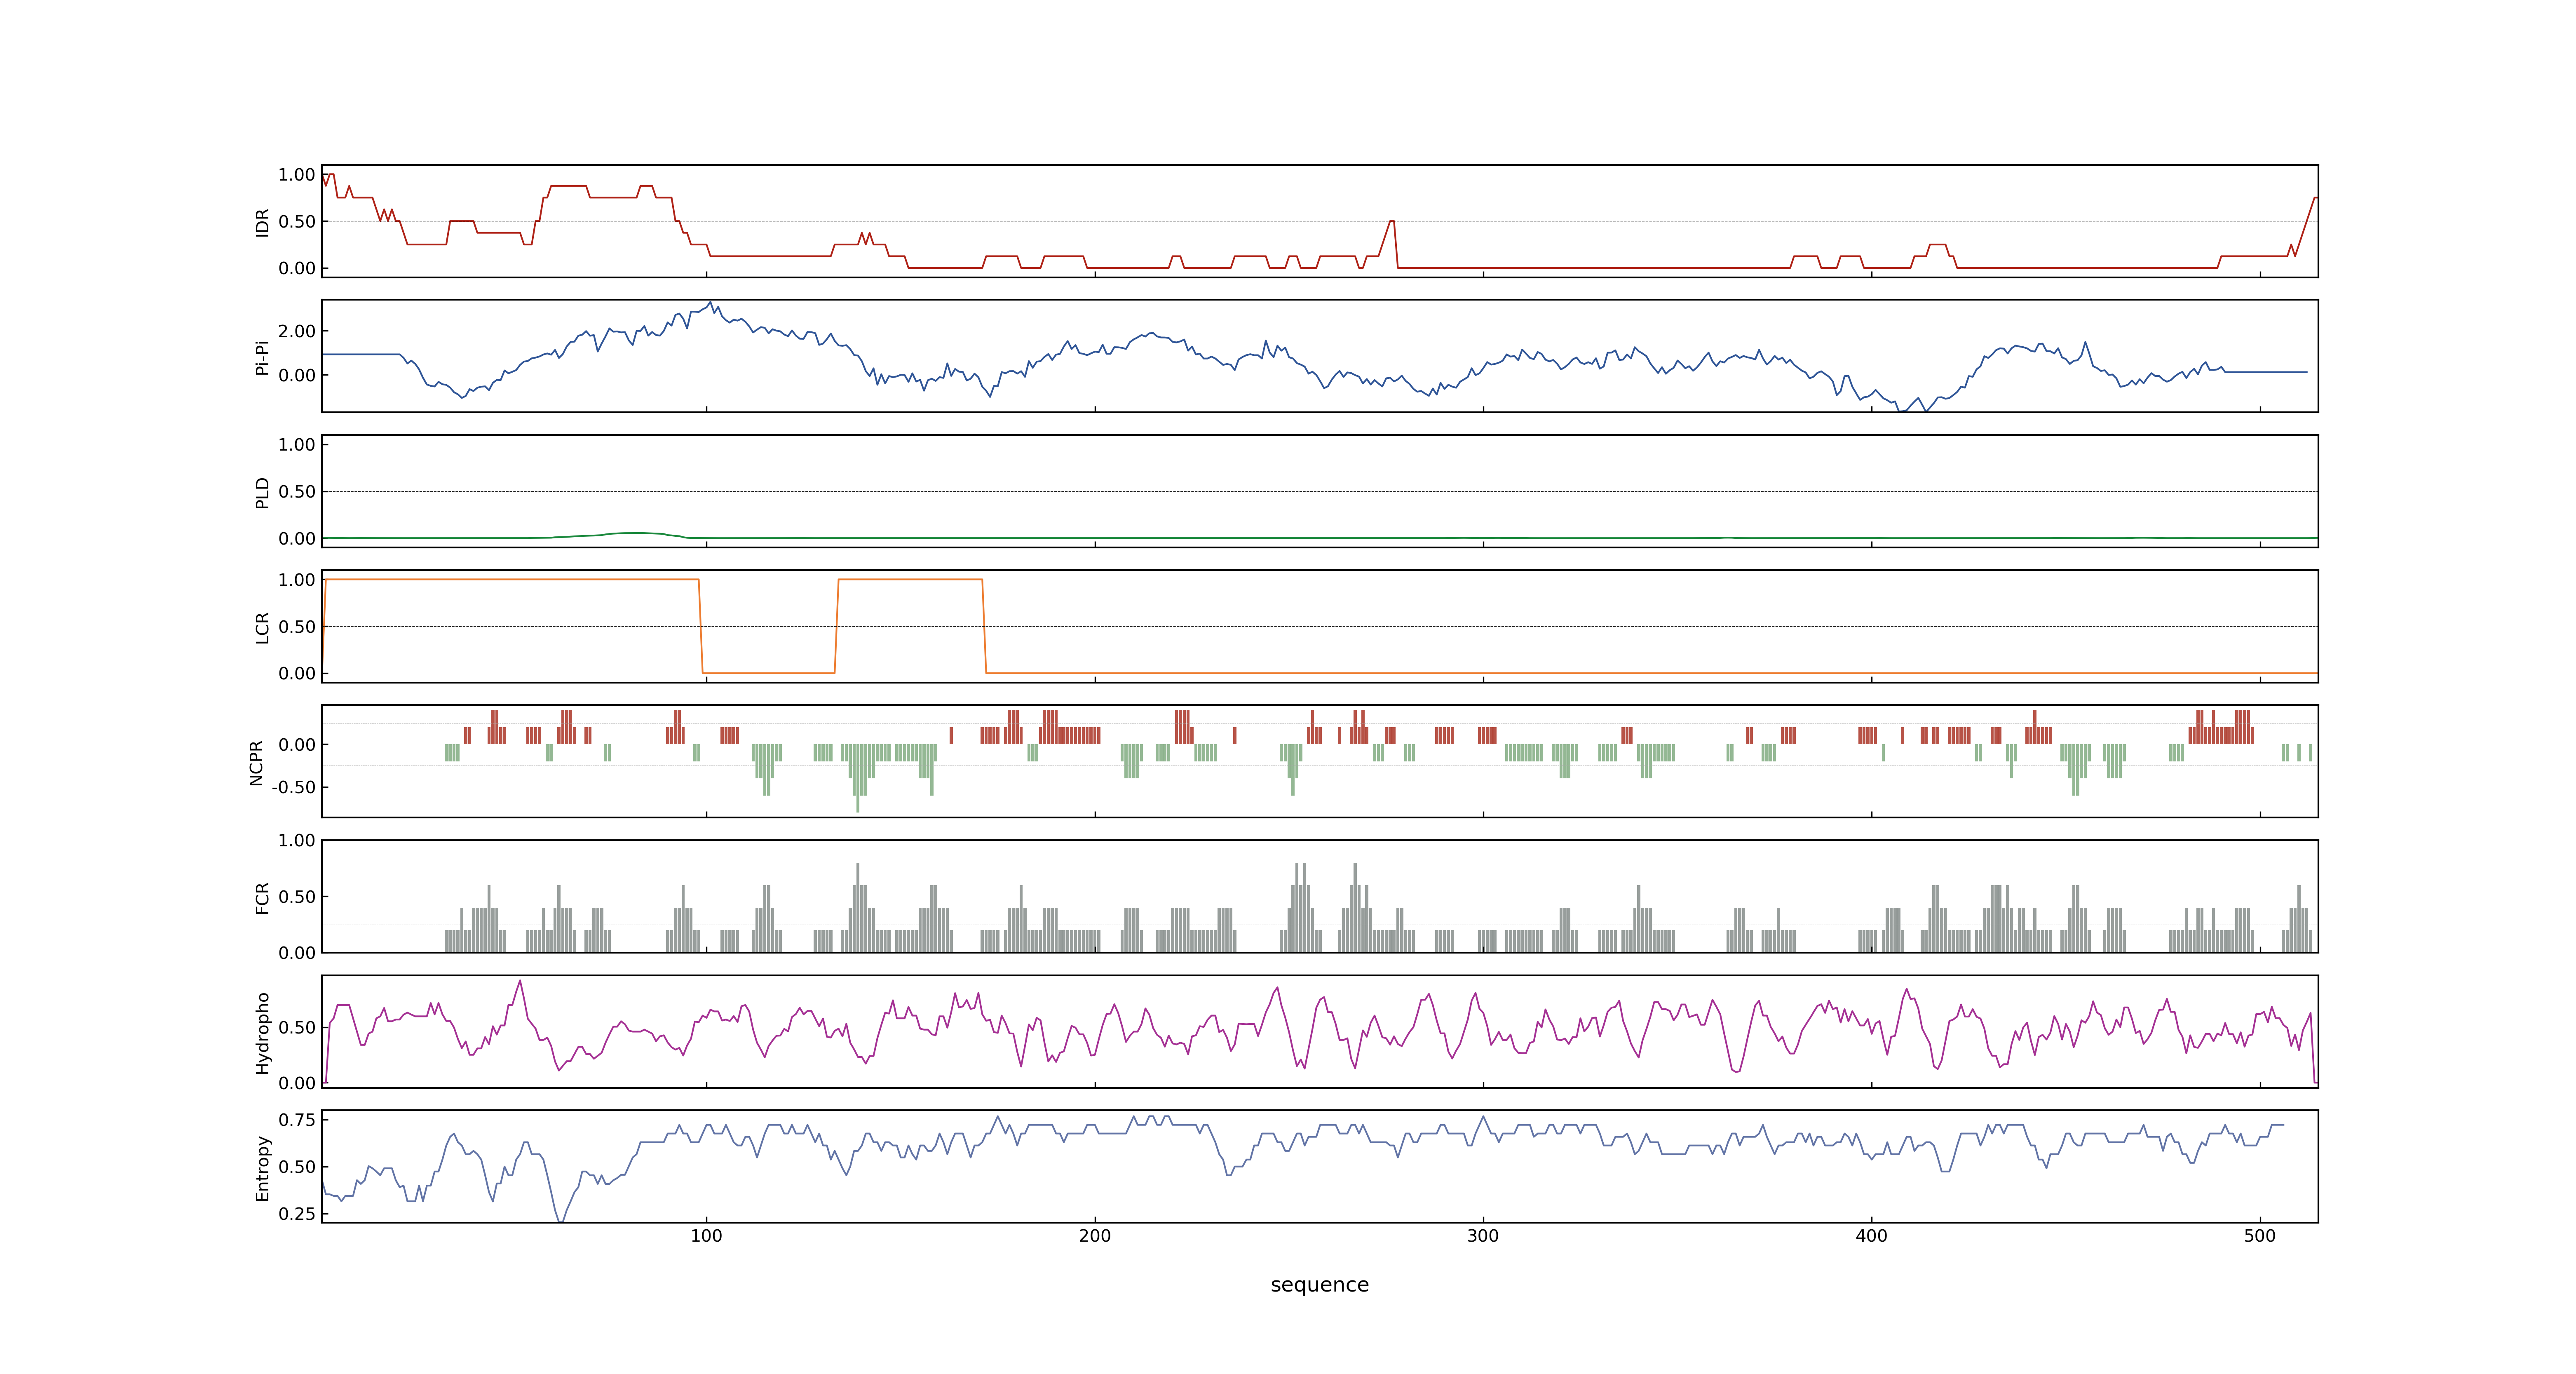Select the LCR y-axis label
The width and height of the screenshot is (2576, 1374).
(x=262, y=627)
